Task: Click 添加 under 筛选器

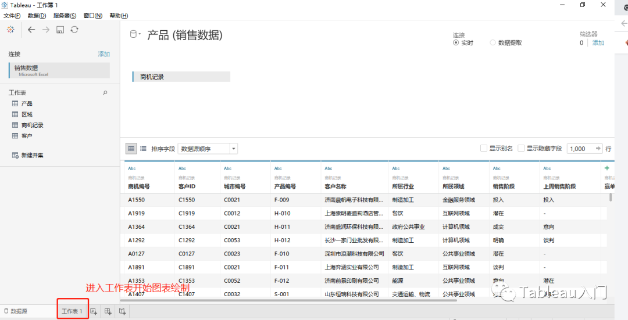Action: (598, 43)
